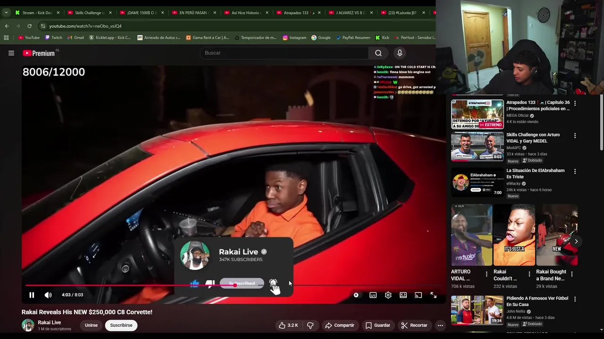Open the player settings gear
The height and width of the screenshot is (339, 604).
point(388,295)
